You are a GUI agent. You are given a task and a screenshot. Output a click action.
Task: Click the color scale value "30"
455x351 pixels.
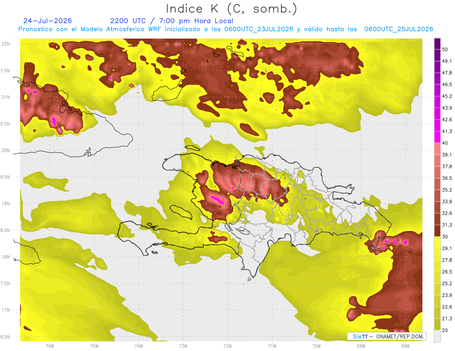click(446, 237)
